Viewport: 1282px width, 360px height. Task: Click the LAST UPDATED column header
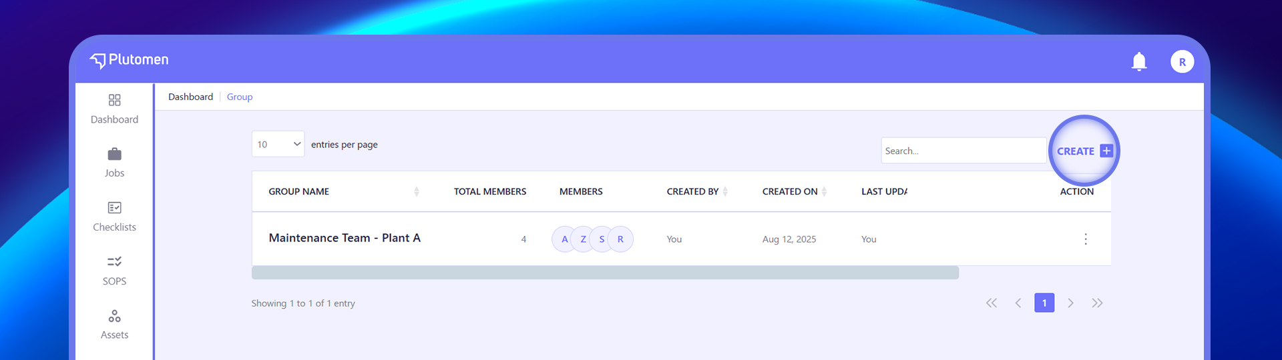tap(884, 192)
